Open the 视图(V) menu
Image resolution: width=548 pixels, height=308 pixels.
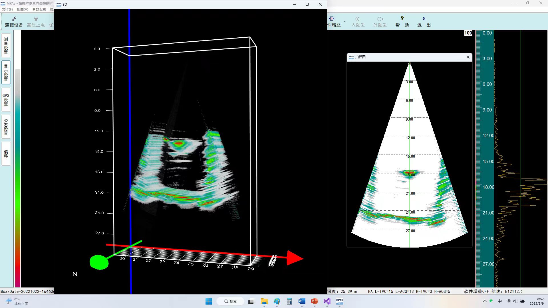point(22,9)
